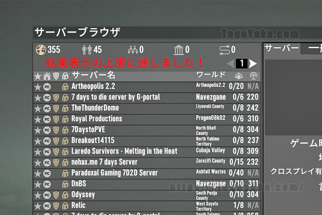The image size is (322, 215).
Task: Sort by ワールド column header
Action: click(211, 74)
